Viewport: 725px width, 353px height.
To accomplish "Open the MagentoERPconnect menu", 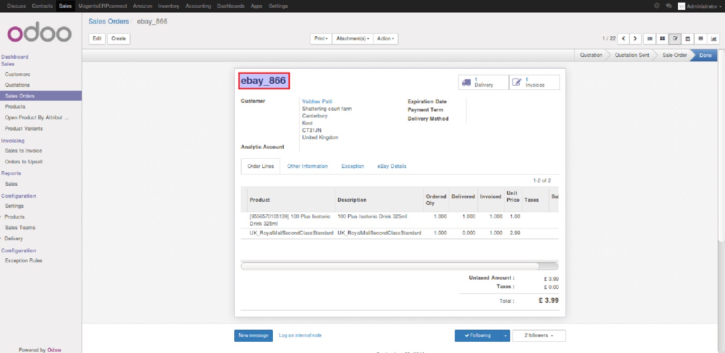I will 102,6.
